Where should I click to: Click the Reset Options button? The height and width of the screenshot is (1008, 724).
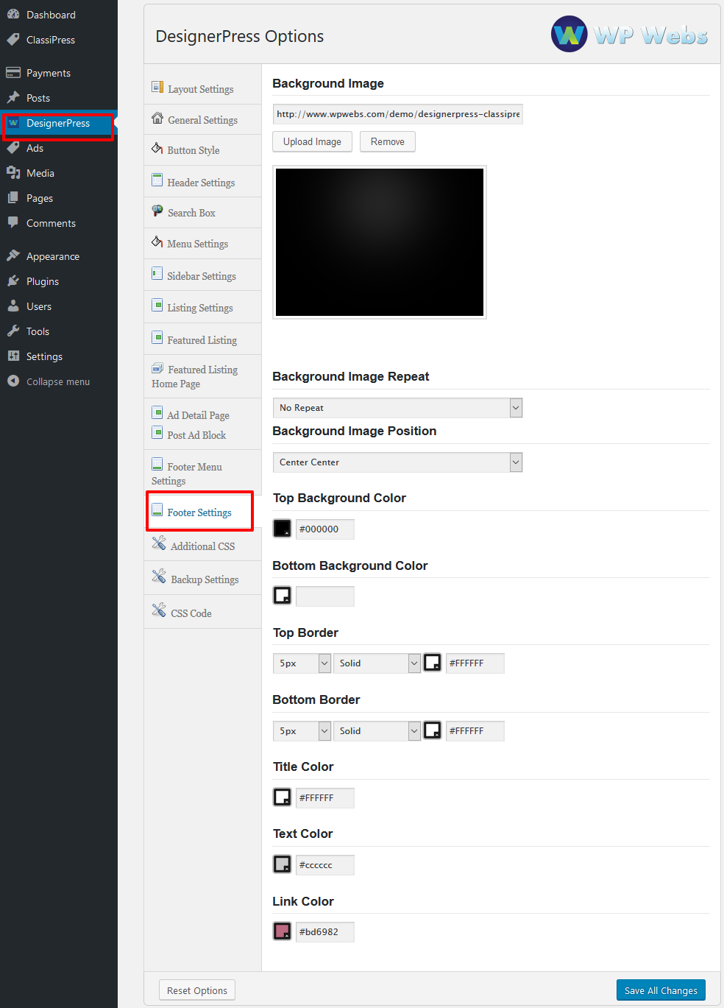point(197,990)
